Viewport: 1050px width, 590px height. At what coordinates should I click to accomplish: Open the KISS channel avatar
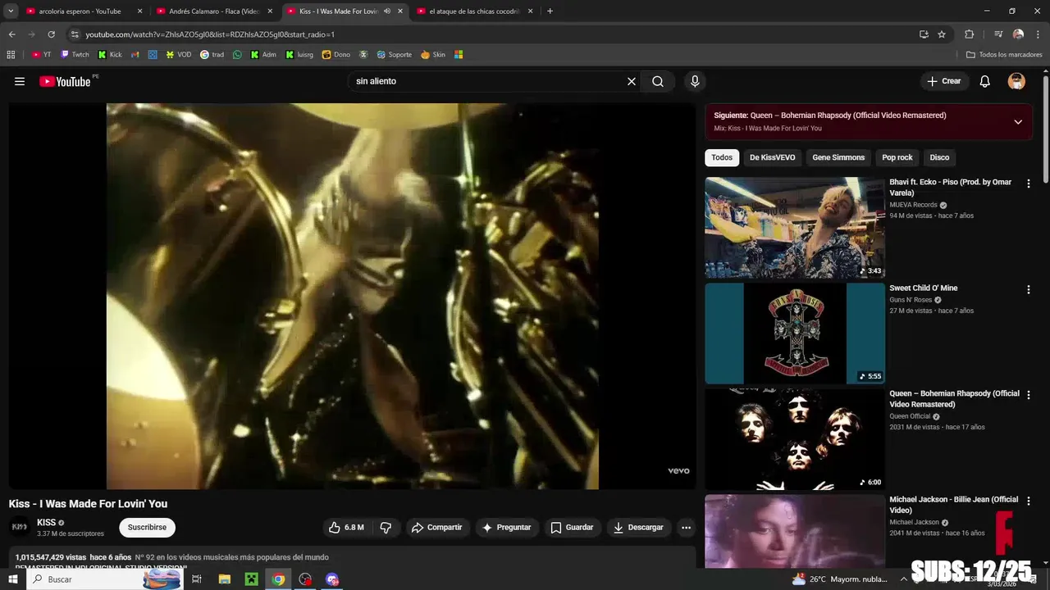20,527
